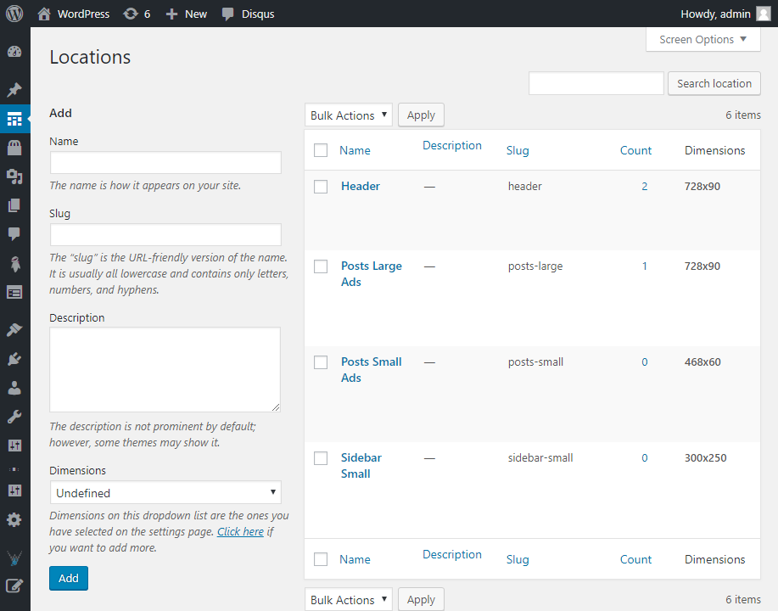Sort by Name in the table footer
This screenshot has width=778, height=611.
tap(355, 559)
